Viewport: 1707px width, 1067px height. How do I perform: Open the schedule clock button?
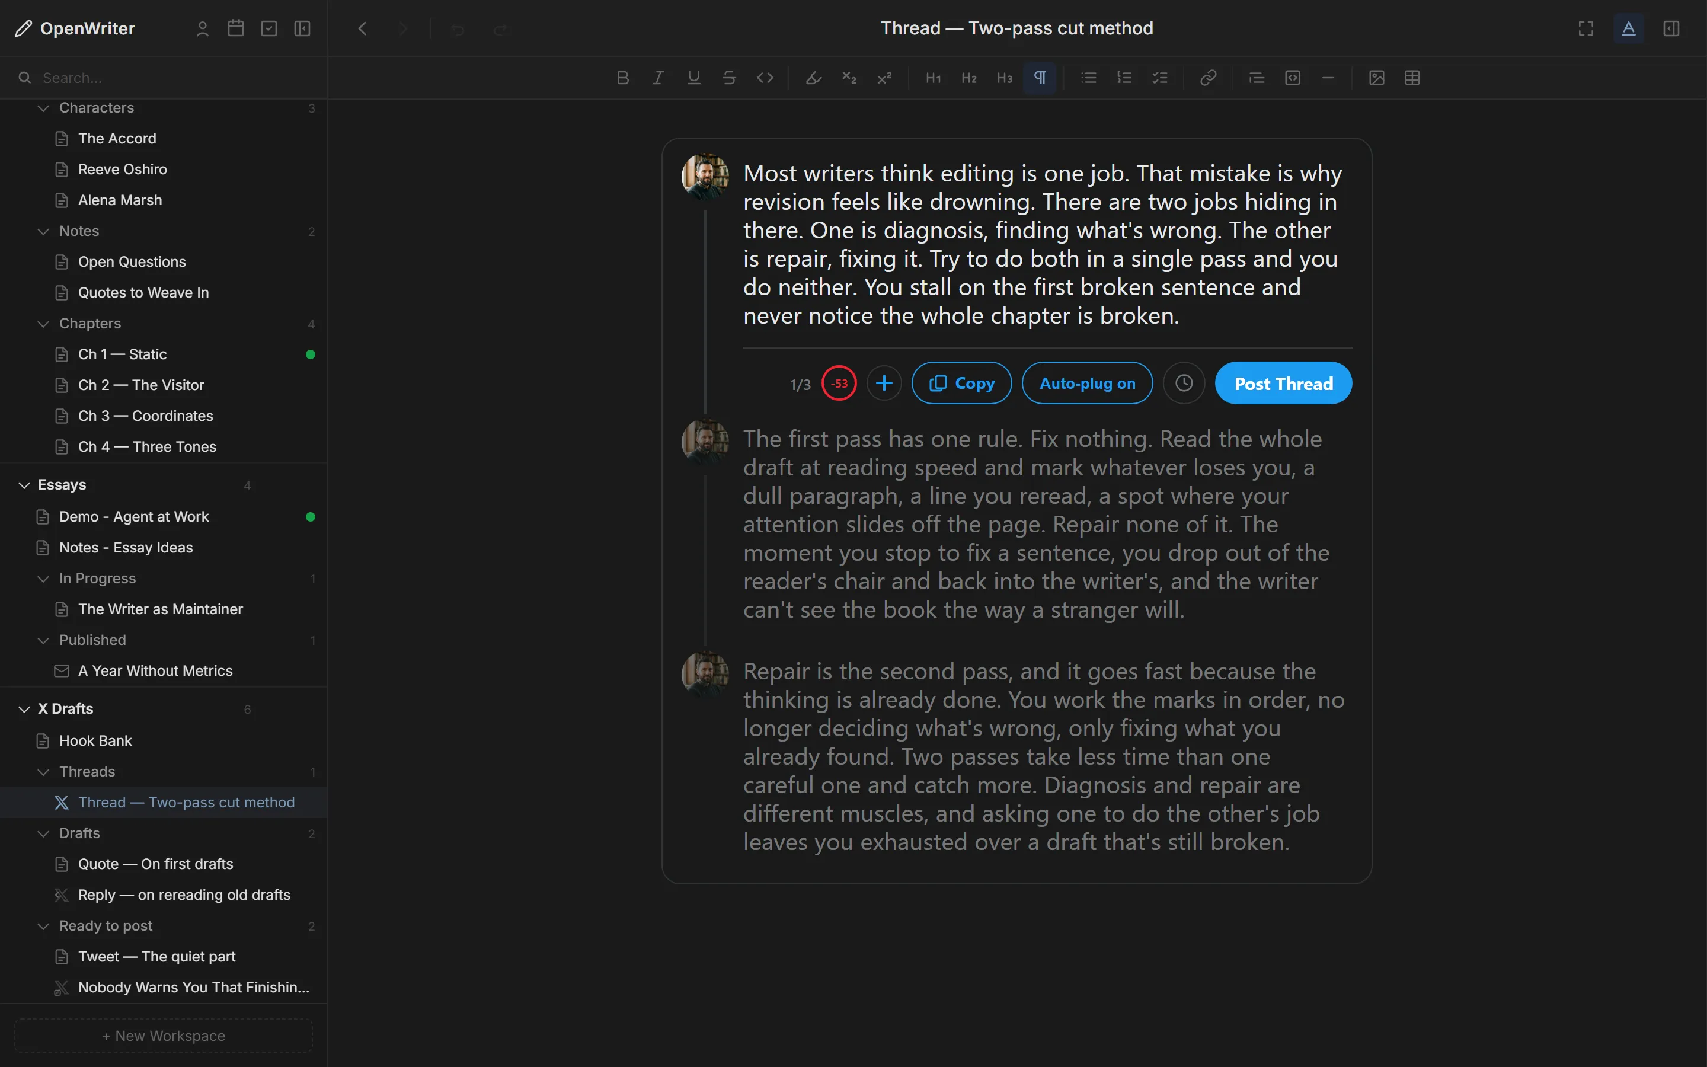tap(1184, 383)
